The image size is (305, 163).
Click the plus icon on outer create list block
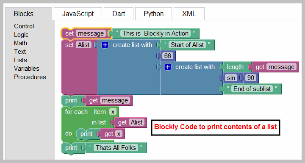tap(105, 45)
